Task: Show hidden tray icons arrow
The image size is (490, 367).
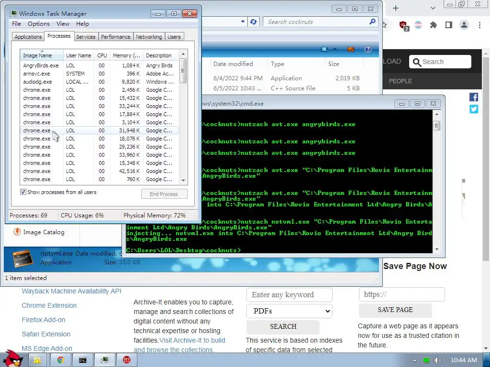Action: 414,360
